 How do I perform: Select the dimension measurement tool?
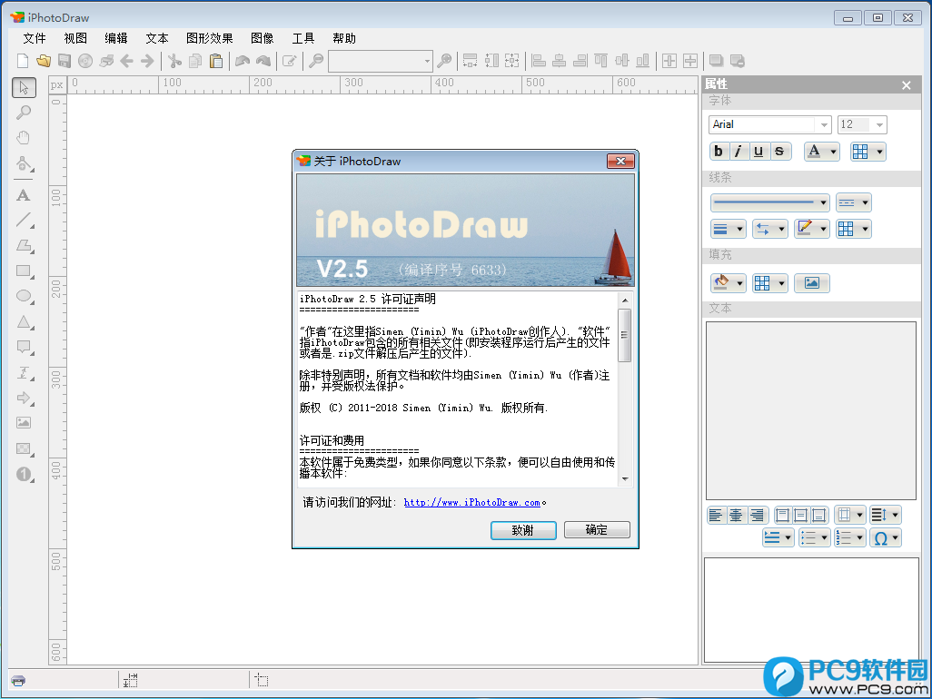tap(24, 373)
